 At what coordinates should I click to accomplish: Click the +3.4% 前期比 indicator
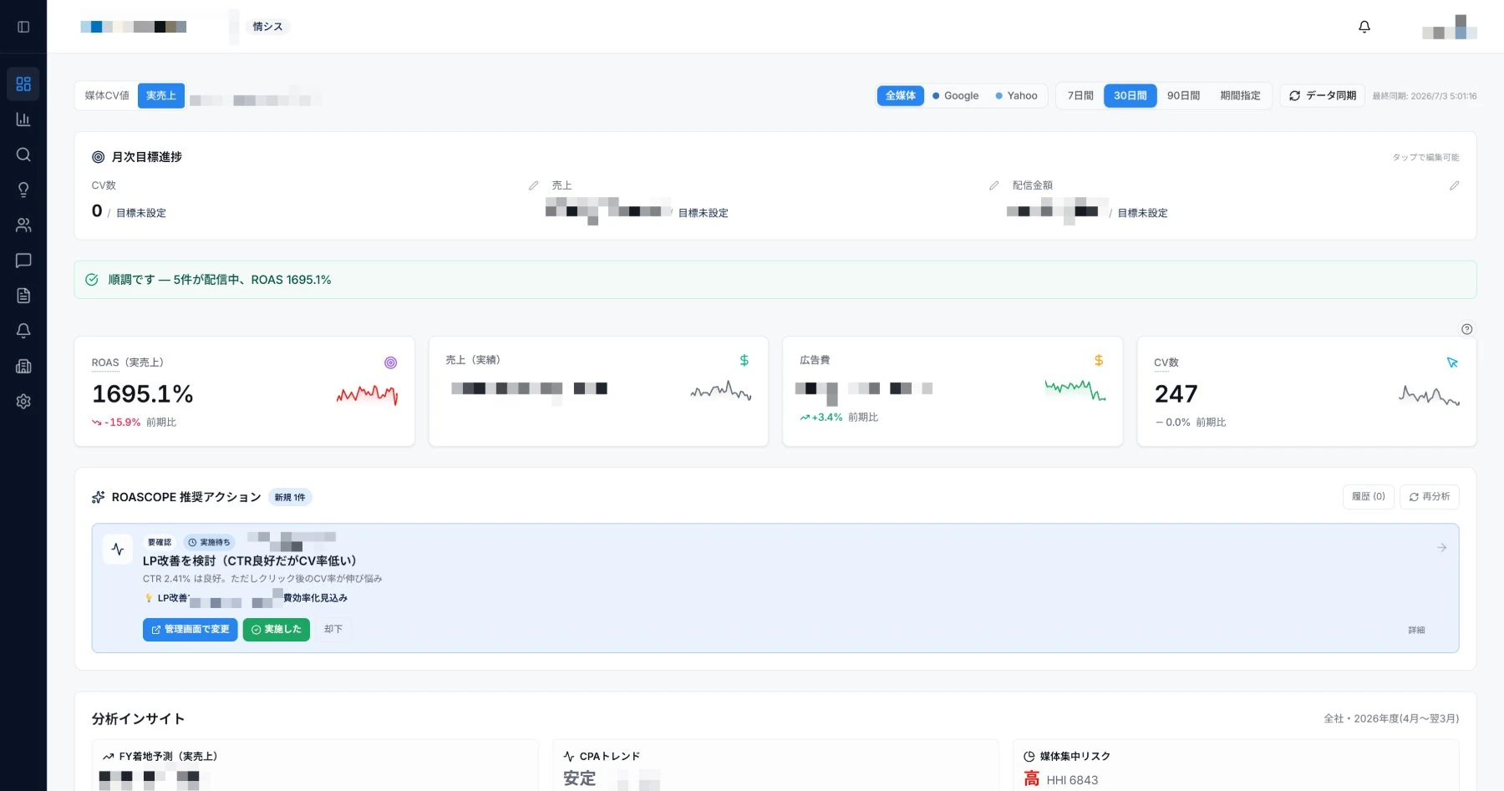839,417
